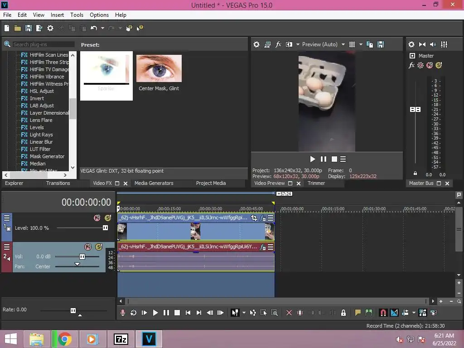Image resolution: width=464 pixels, height=348 pixels.
Task: Click the Insert Marker icon
Action: [x=358, y=313]
